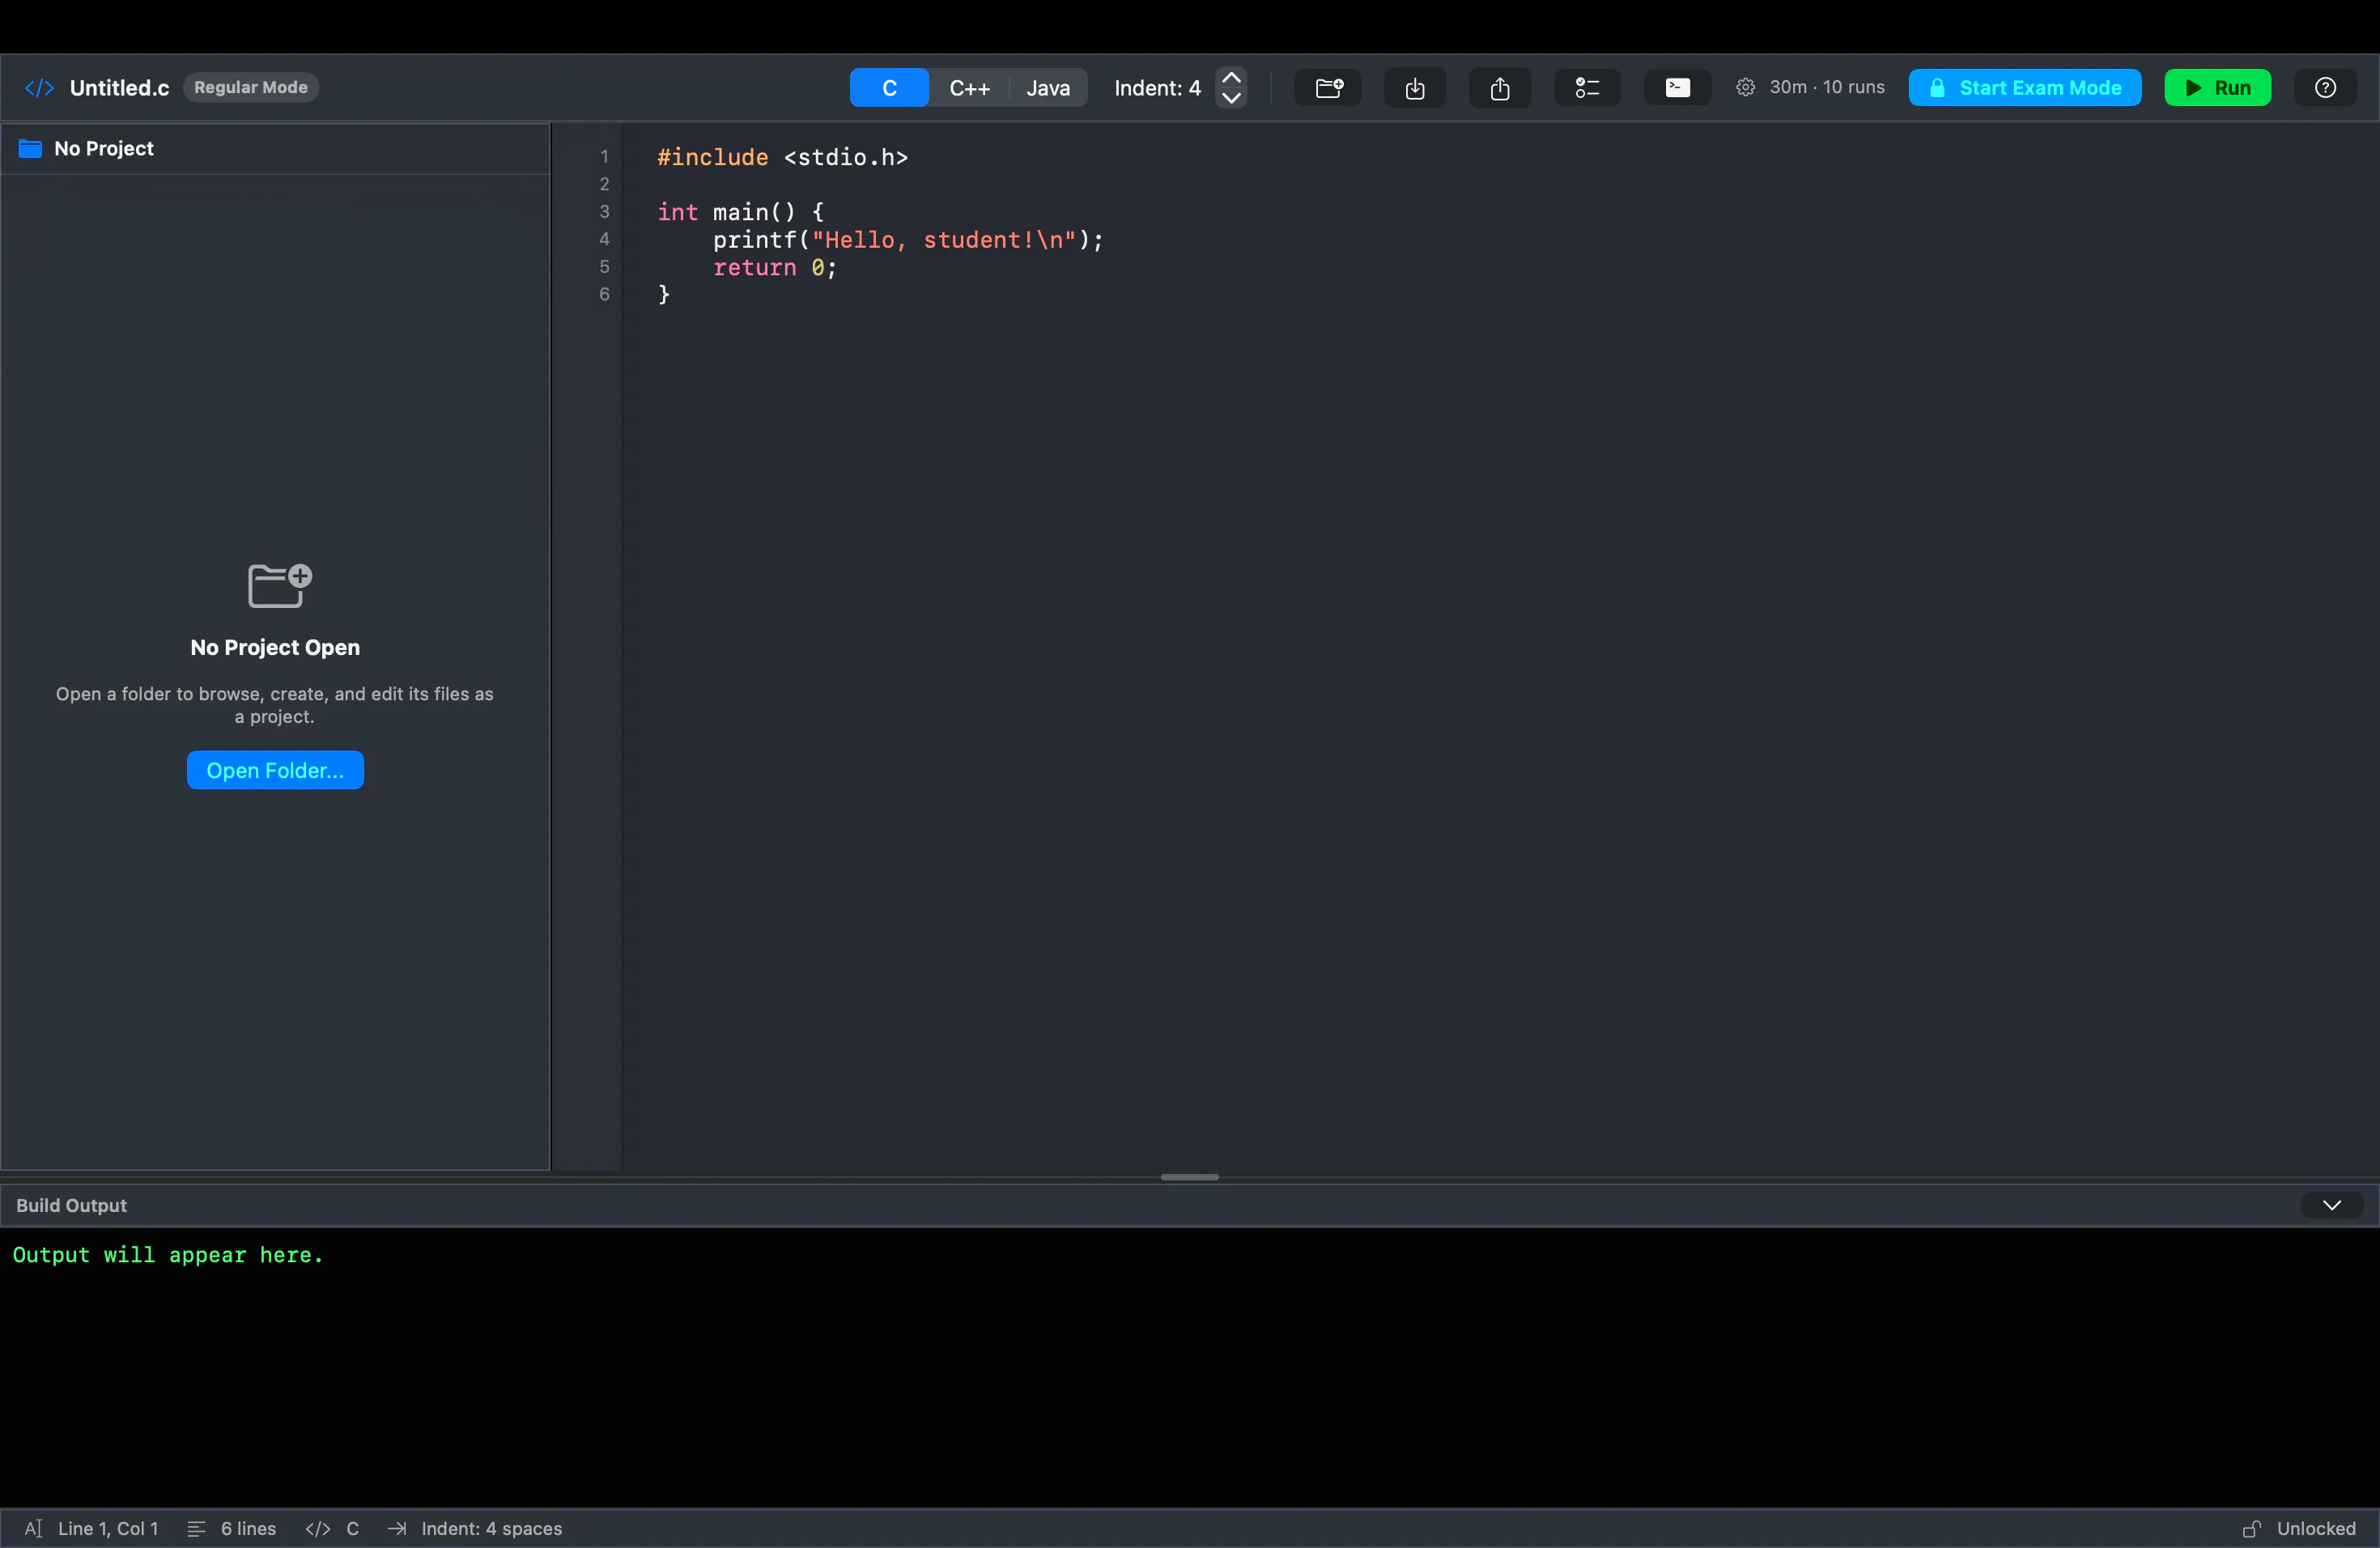Click 6 lines in status bar
Viewport: 2380px width, 1548px height.
248,1528
